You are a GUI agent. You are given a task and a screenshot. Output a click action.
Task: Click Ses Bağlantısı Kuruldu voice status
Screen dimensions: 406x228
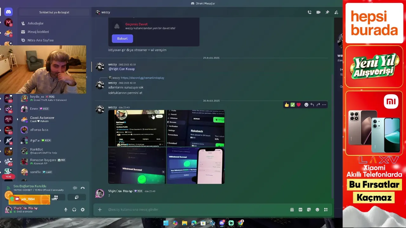click(30, 186)
